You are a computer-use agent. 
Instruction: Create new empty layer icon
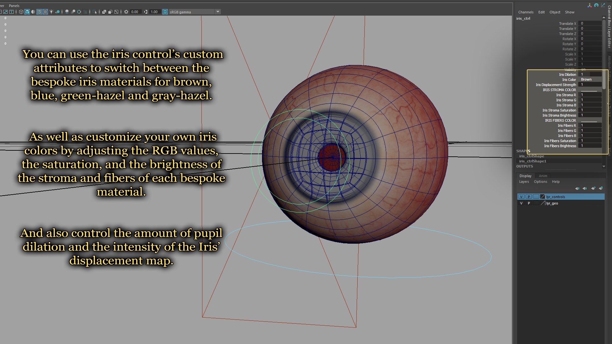[x=593, y=188]
